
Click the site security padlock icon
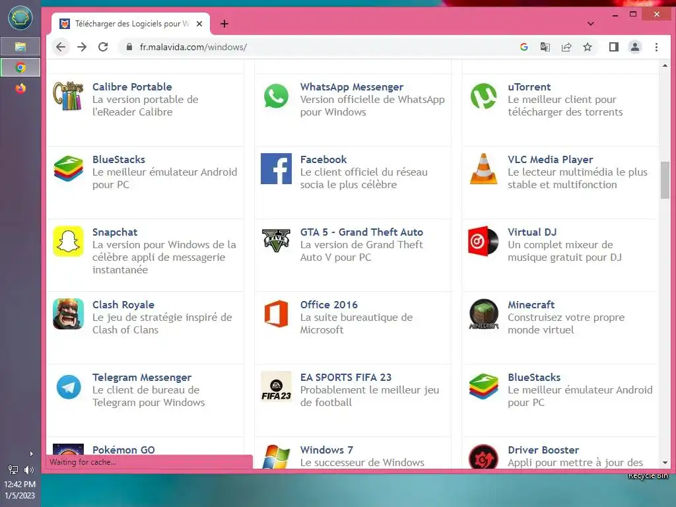tap(129, 47)
